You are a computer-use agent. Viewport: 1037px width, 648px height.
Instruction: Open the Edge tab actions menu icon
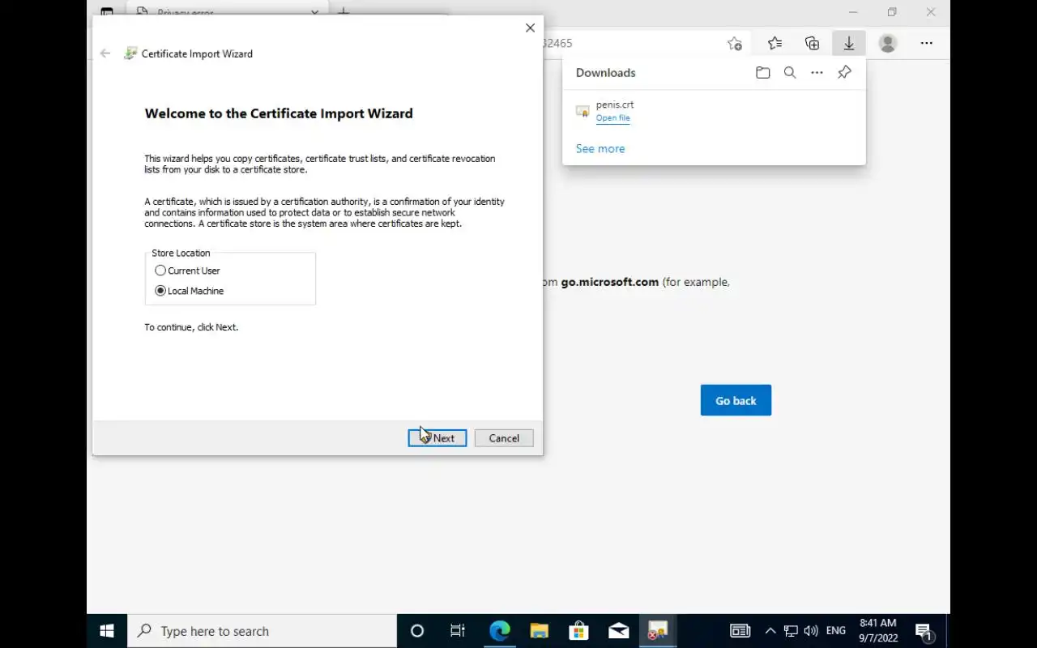point(107,12)
